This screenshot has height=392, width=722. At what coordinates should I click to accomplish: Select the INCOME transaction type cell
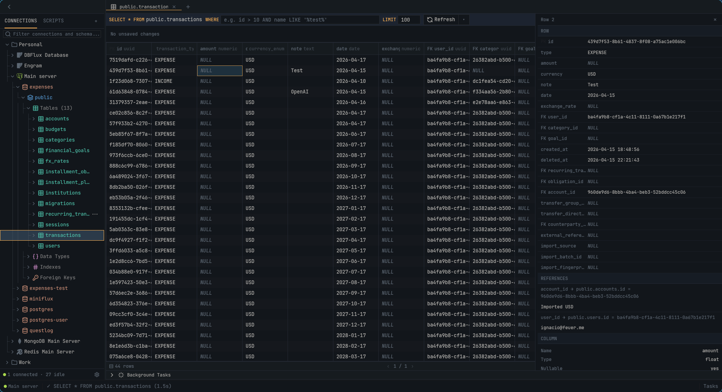[x=174, y=81]
